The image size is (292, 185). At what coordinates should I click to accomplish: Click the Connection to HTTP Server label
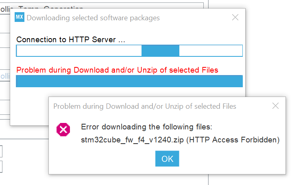[x=71, y=40]
